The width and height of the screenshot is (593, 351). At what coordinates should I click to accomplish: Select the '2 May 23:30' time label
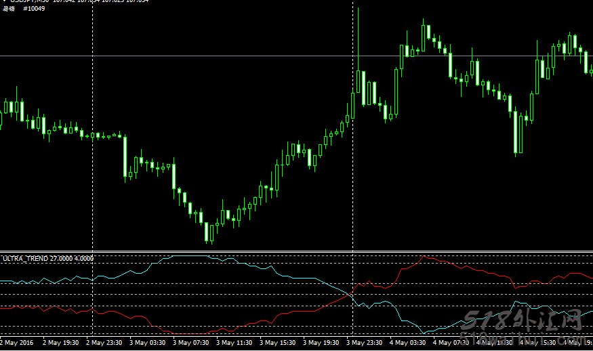point(106,344)
